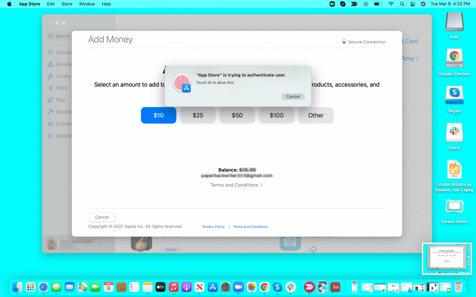Open the Privacy Policy link

[x=213, y=227]
